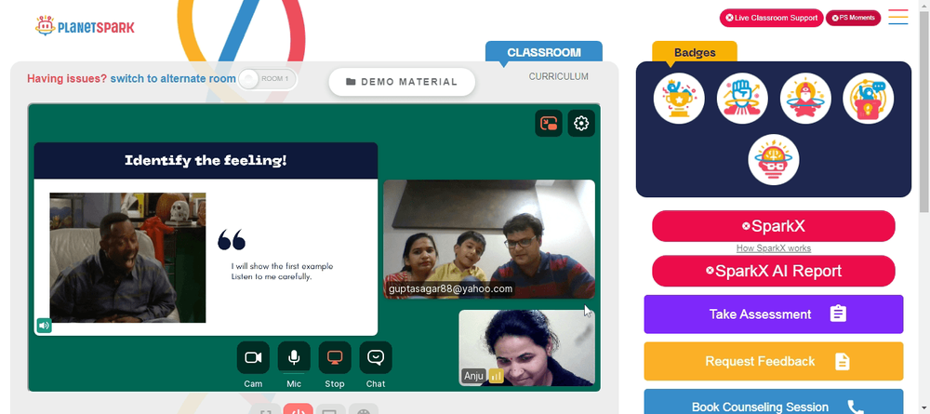Click switch to alternate room link
The image size is (930, 414).
[173, 78]
